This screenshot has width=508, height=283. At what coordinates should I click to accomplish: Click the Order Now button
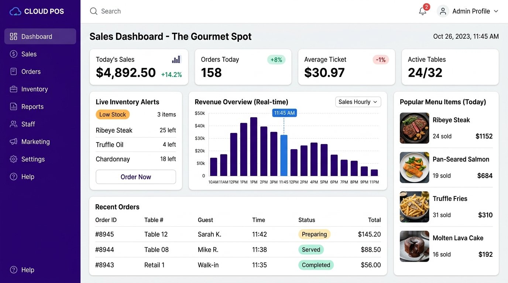coord(136,177)
